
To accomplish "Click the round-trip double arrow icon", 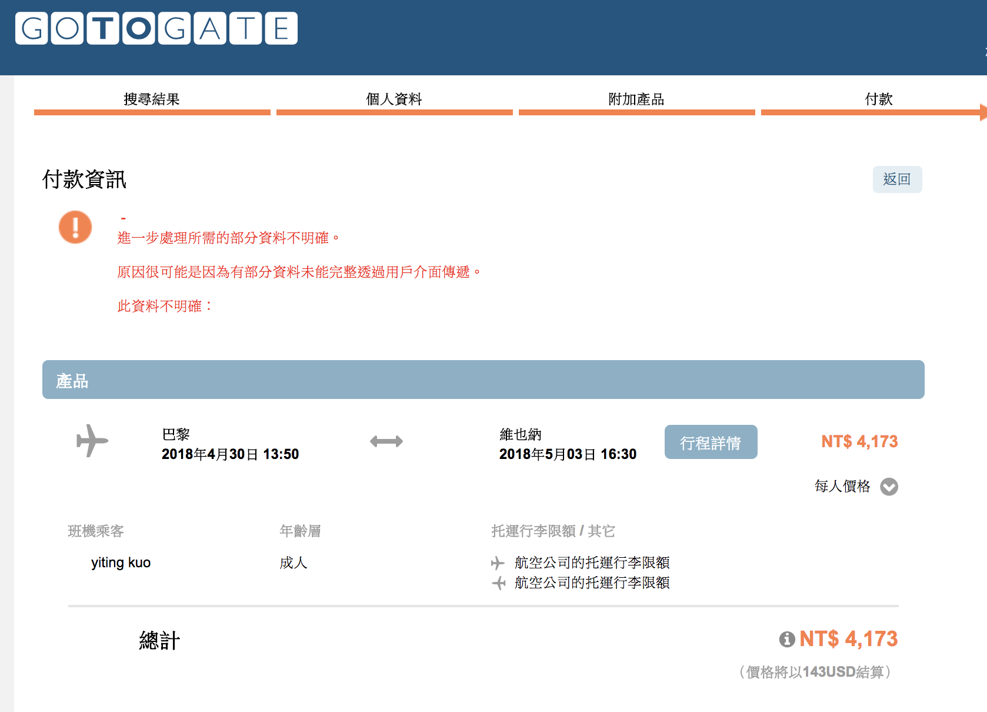I will [x=386, y=441].
